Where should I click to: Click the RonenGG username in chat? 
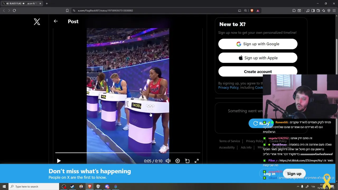(x=281, y=122)
